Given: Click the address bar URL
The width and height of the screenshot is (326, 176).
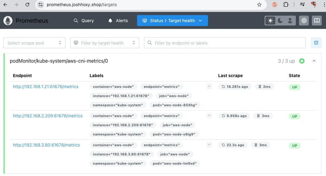Looking at the screenshot, I should (82, 5).
